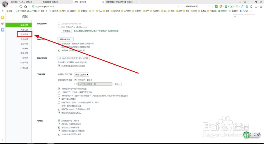Click the 管理搜索引擎 button
Viewport: 264px width, 144px height.
[x=65, y=40]
